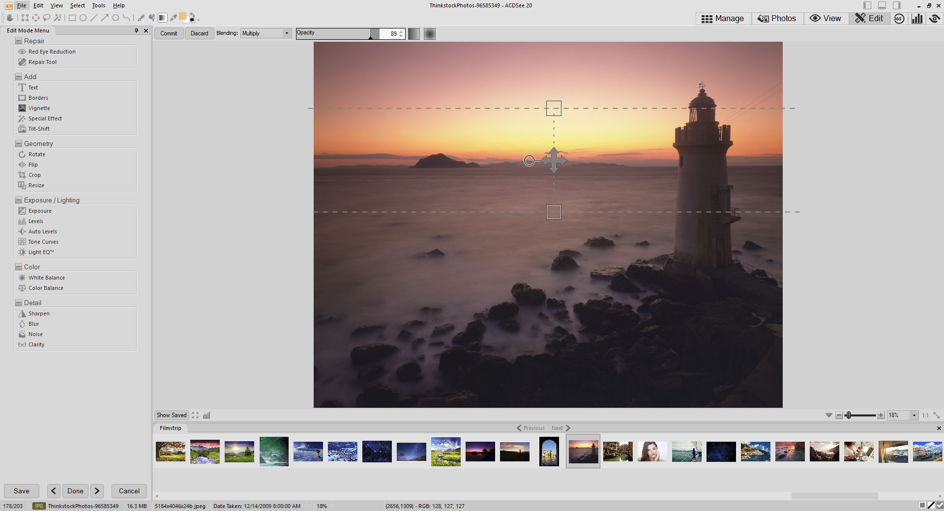This screenshot has height=511, width=944.
Task: Open the Tilt-Shift tool
Action: pos(39,129)
